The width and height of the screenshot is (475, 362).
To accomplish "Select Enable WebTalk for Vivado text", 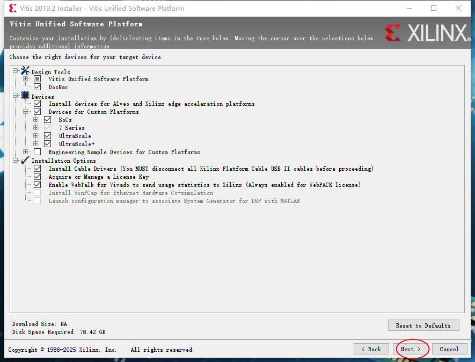I will point(204,185).
